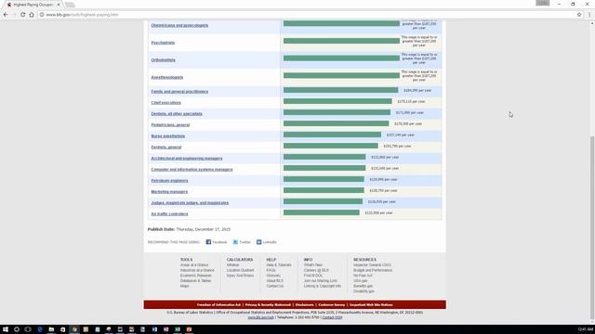Viewport: 595px width, 334px height.
Task: Reload the current page
Action: click(x=22, y=15)
